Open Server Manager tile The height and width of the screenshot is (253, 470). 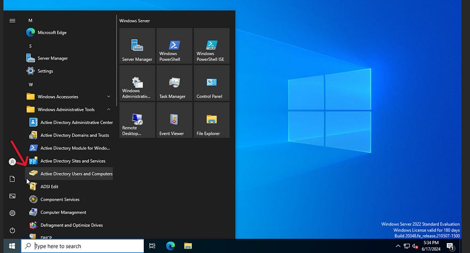pos(137,46)
